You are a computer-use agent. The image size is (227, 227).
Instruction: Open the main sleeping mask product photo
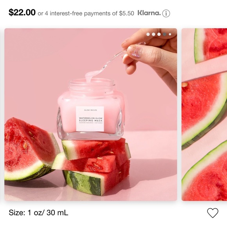[x=91, y=114]
